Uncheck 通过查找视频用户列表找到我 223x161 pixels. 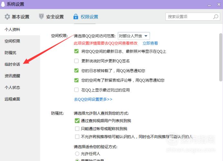click(x=77, y=121)
